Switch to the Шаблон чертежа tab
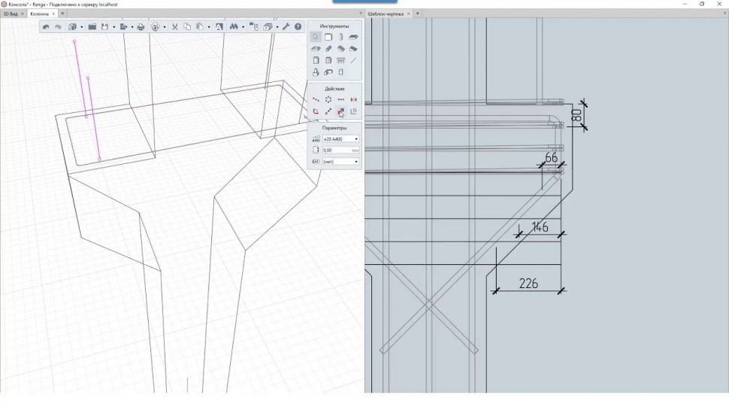This screenshot has width=729, height=410. coord(386,14)
